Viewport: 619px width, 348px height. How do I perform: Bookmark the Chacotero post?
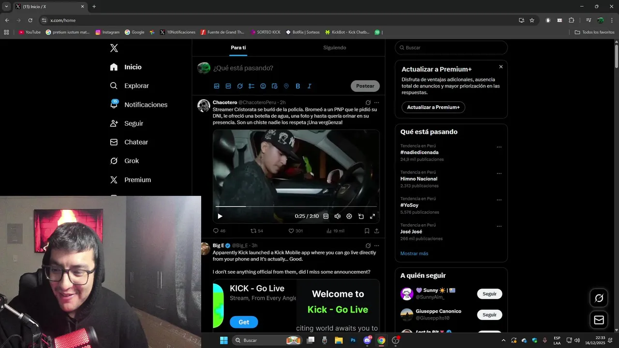coord(367,231)
